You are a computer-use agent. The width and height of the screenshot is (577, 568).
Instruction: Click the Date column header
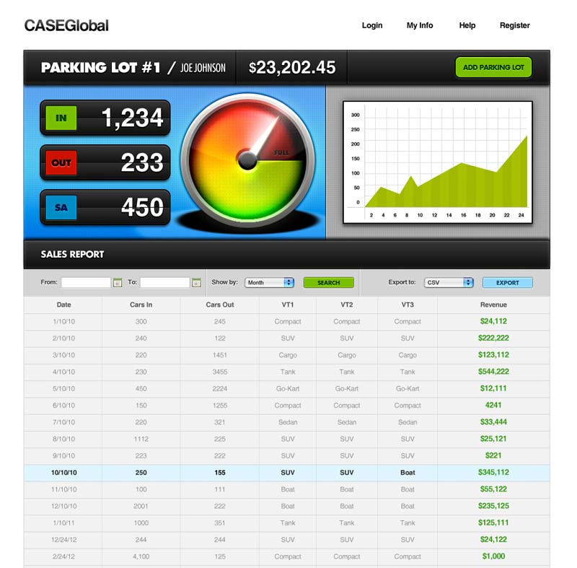coord(63,305)
